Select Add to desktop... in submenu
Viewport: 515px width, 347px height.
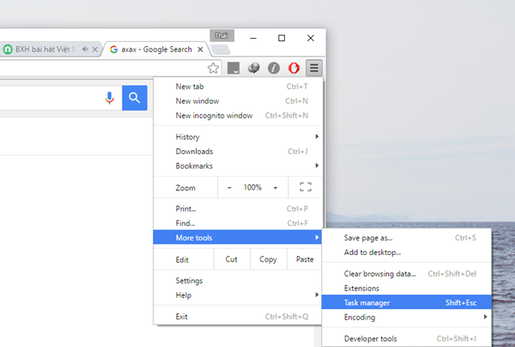pos(407,253)
